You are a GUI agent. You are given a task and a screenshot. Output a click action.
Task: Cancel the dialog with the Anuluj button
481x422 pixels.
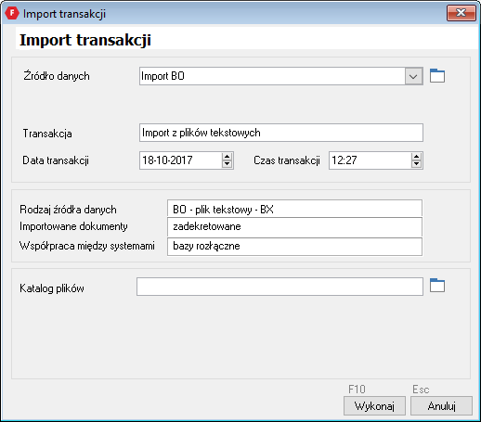(441, 406)
